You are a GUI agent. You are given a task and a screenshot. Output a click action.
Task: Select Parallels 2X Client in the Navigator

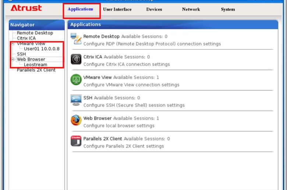[x=36, y=70]
